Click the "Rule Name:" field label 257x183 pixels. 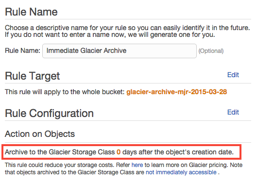pyautogui.click(x=22, y=50)
